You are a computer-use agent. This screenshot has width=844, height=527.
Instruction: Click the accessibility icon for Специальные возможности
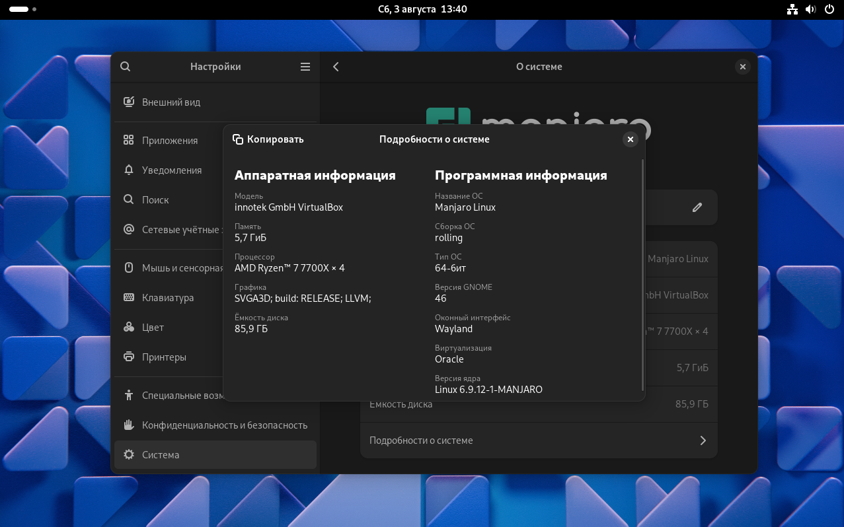point(129,395)
